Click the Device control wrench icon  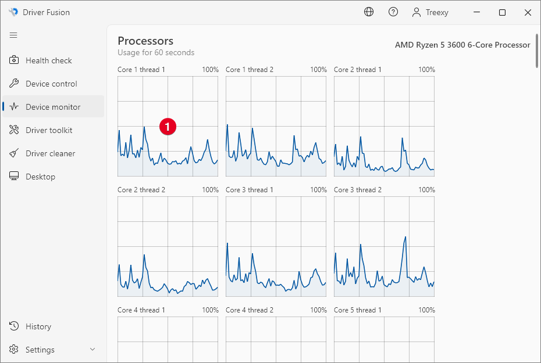tap(14, 84)
